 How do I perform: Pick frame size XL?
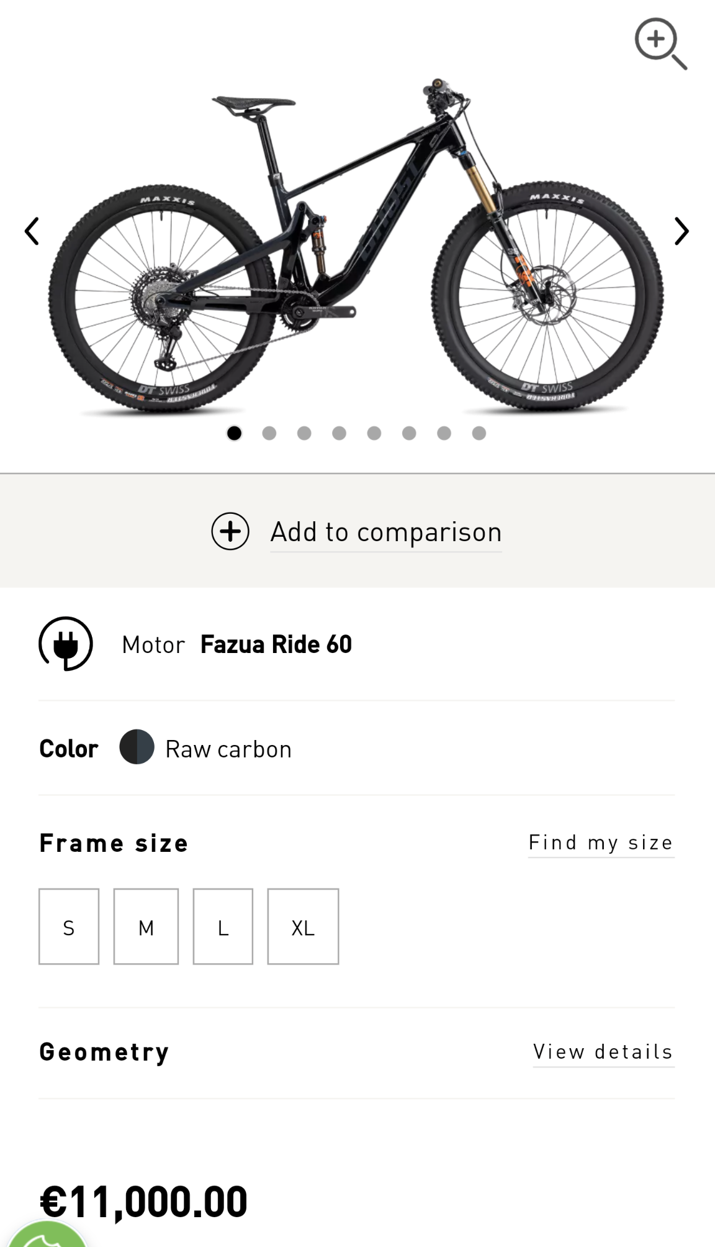tap(303, 926)
